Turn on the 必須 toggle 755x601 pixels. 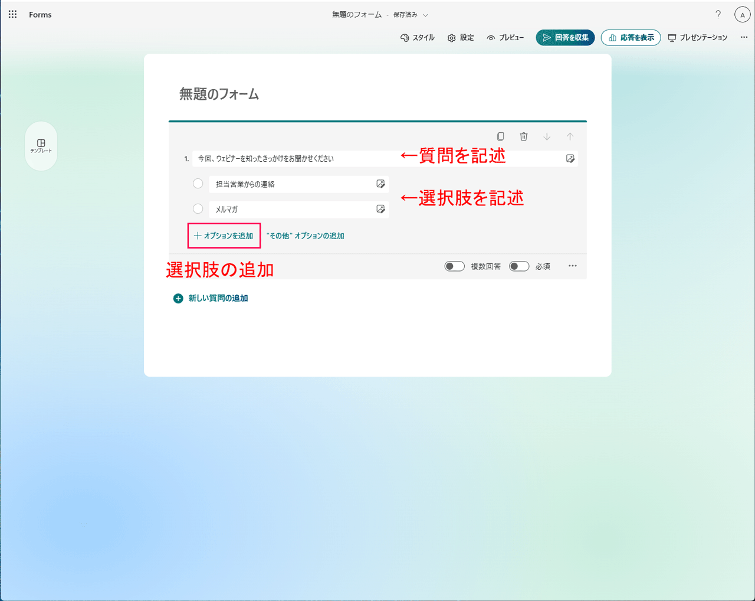tap(519, 266)
